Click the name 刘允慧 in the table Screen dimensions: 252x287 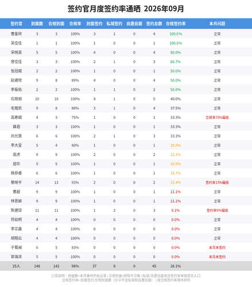(16, 136)
